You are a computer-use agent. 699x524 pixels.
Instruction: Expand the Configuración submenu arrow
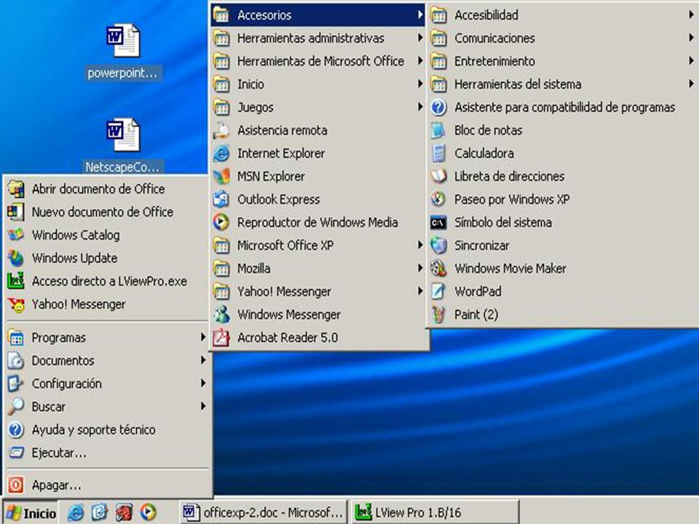[203, 384]
